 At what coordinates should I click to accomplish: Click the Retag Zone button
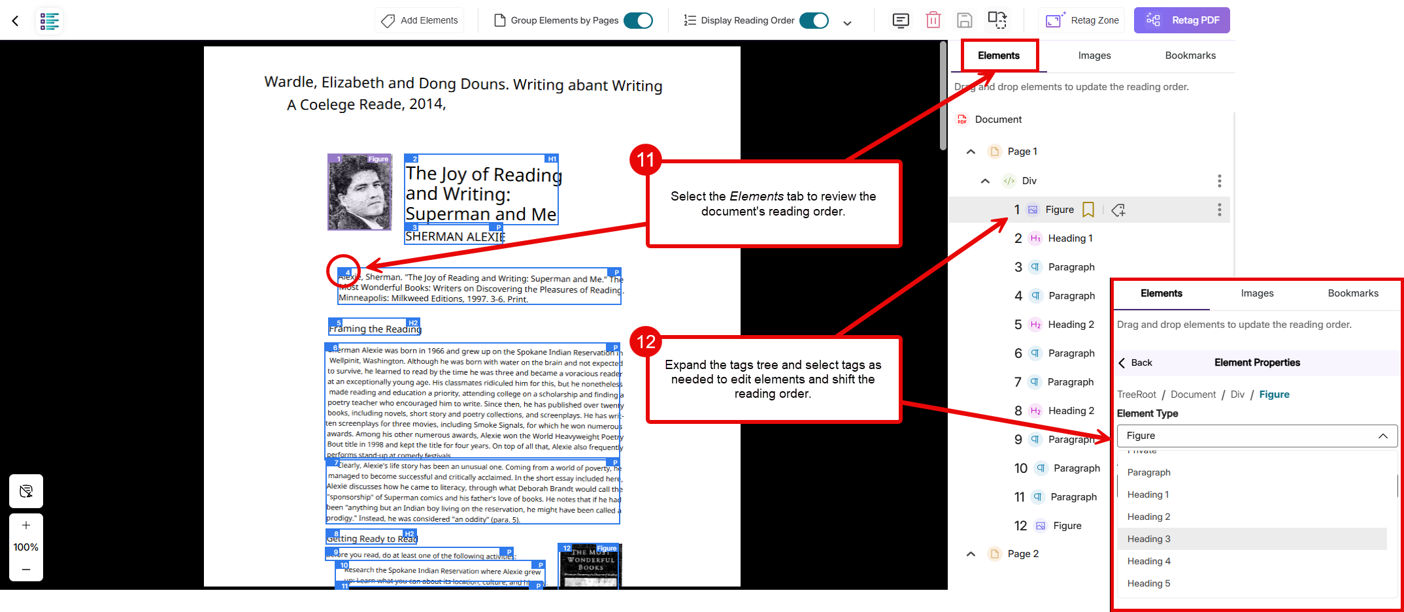(x=1082, y=20)
